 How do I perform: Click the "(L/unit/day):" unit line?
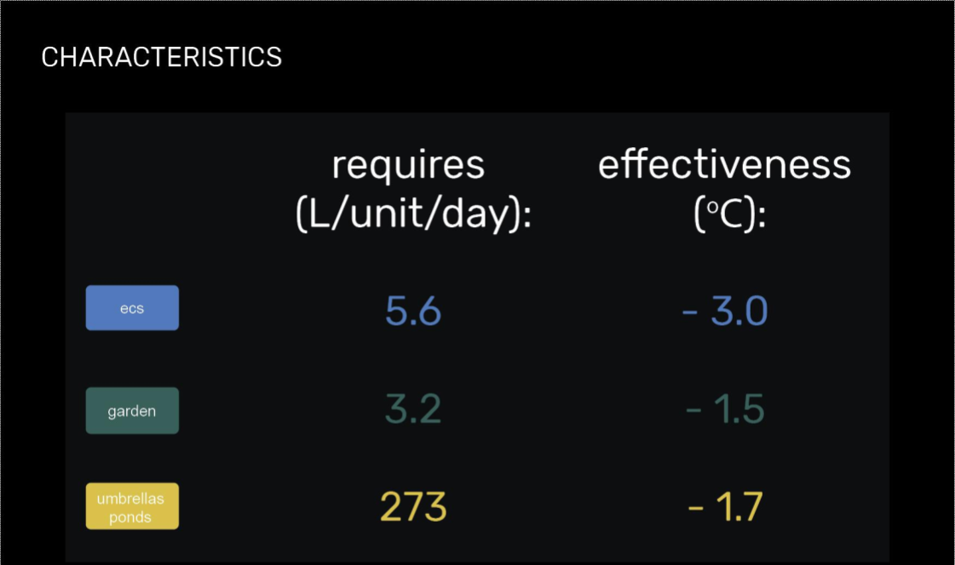(413, 214)
